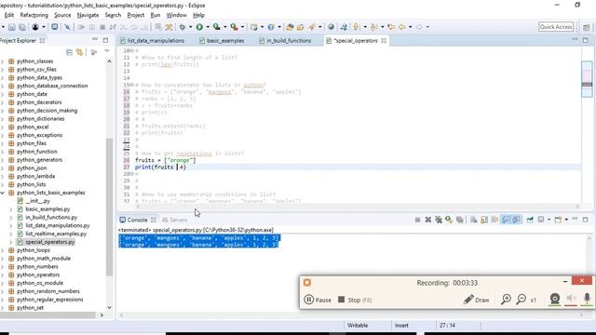Select the Servers tab beside Console
Screen dimensions: 596x335
(174, 220)
